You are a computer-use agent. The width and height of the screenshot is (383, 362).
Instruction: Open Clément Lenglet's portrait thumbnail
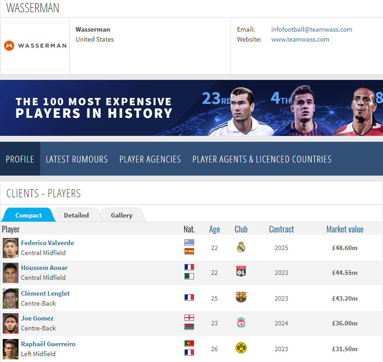10,298
